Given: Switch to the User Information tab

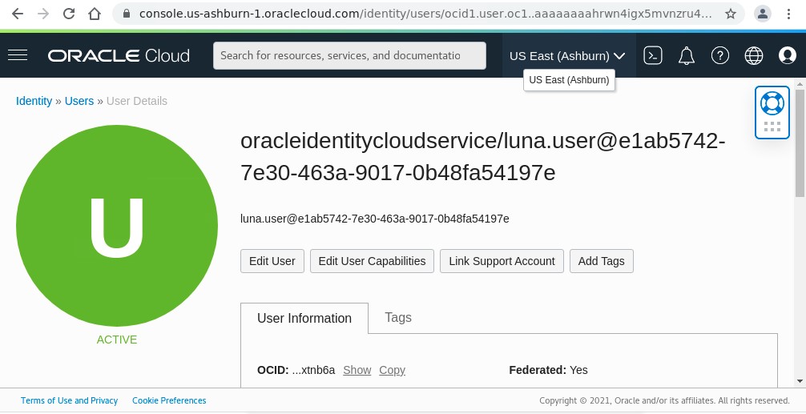Looking at the screenshot, I should [304, 318].
